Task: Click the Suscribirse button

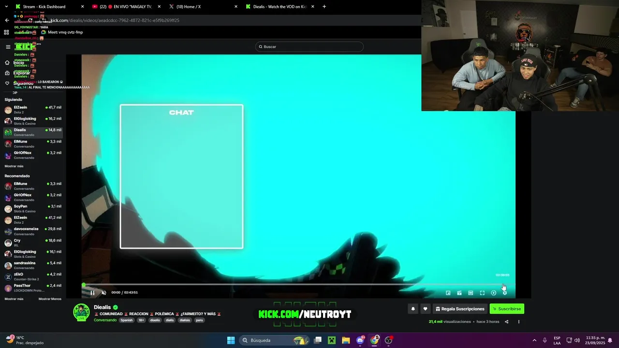Action: (x=507, y=309)
